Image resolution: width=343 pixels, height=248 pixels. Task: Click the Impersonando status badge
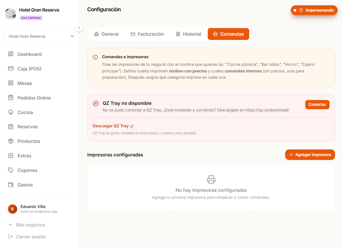(314, 10)
